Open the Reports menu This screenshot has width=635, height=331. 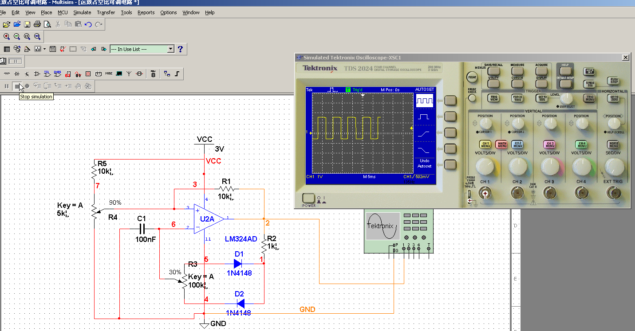tap(146, 12)
